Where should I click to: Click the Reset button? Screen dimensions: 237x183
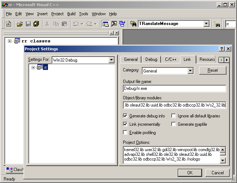pyautogui.click(x=213, y=70)
